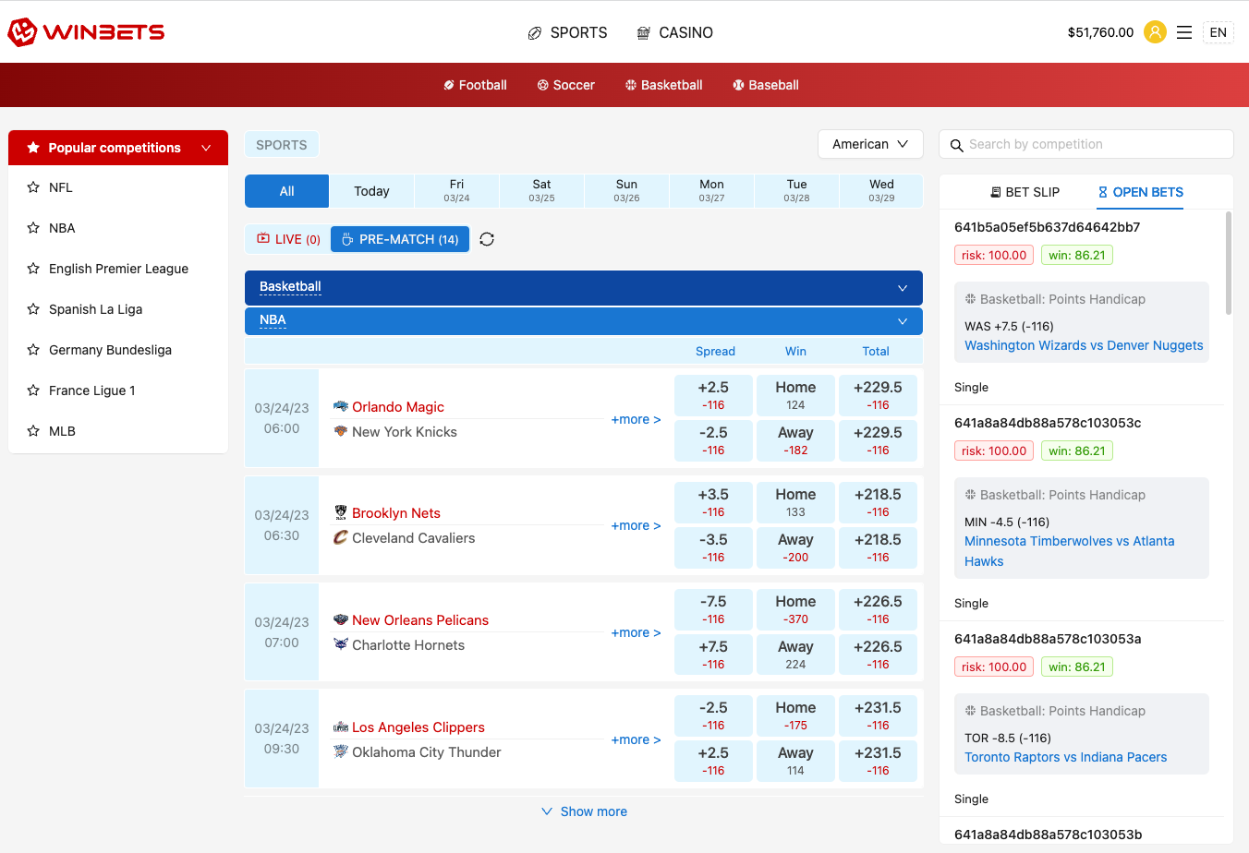Select the All dates tab

[286, 191]
